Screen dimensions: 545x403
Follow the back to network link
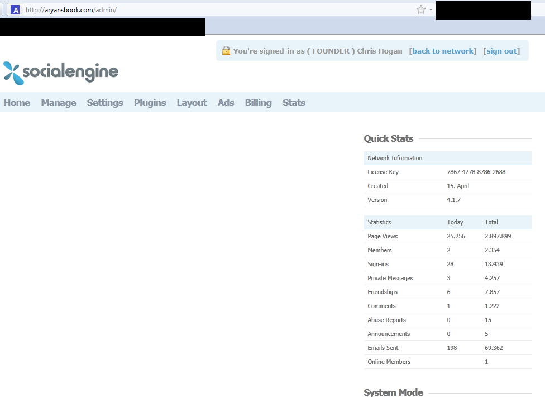pyautogui.click(x=443, y=51)
